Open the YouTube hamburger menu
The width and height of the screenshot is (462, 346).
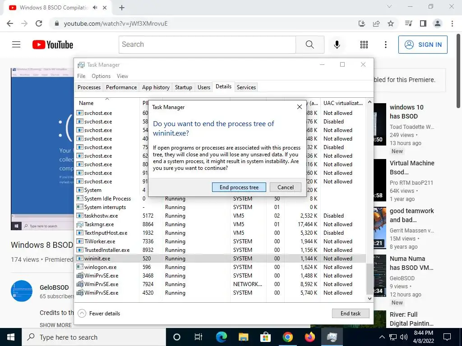tap(16, 45)
